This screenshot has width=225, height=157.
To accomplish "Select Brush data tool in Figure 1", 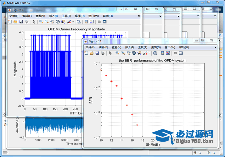I will point(69,22).
